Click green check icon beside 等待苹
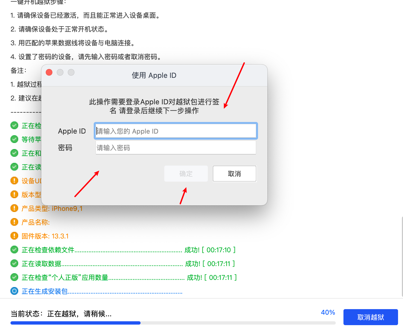The image size is (403, 329). coord(14,139)
